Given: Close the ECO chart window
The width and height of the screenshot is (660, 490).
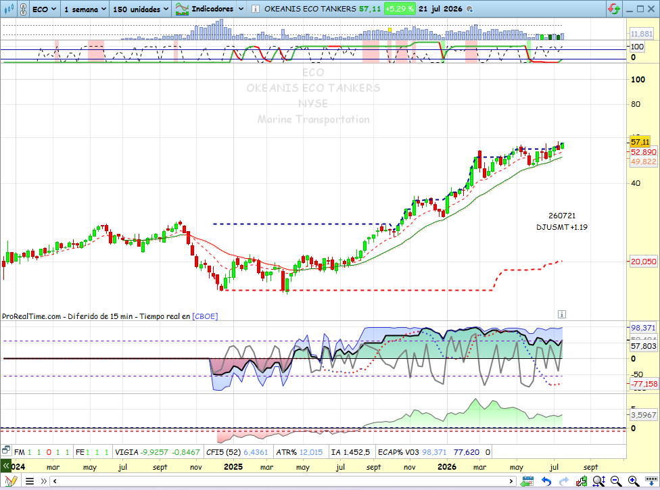Looking at the screenshot, I should pos(651,9).
